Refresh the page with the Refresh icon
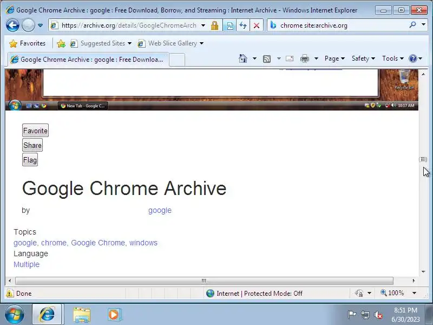This screenshot has height=325, width=433. [243, 25]
